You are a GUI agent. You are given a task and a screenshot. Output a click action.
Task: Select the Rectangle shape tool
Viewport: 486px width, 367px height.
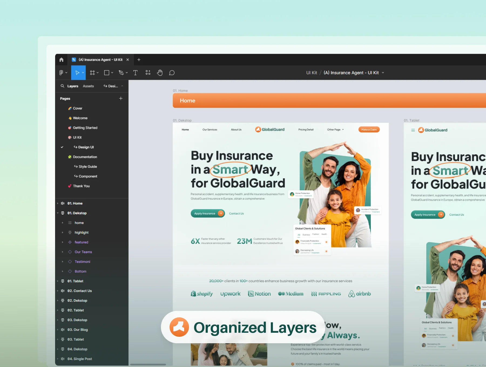pyautogui.click(x=107, y=73)
